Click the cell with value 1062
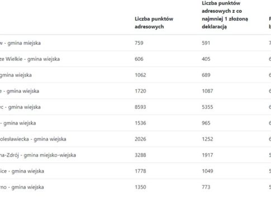Viewport: 271px width, 201px height. point(140,75)
